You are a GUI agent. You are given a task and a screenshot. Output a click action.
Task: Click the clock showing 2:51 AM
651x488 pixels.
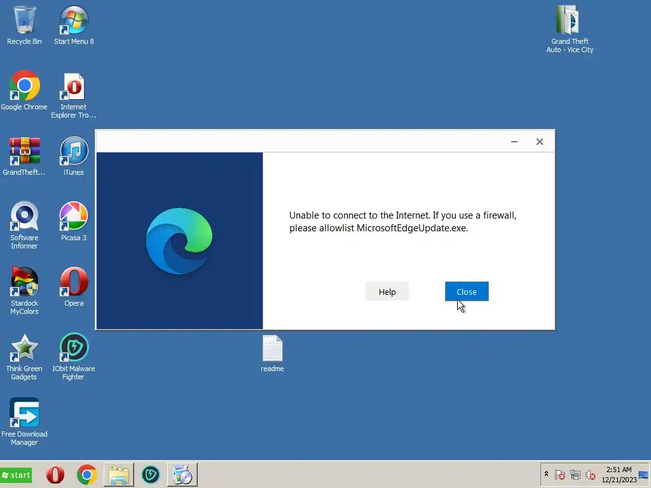[x=619, y=475]
